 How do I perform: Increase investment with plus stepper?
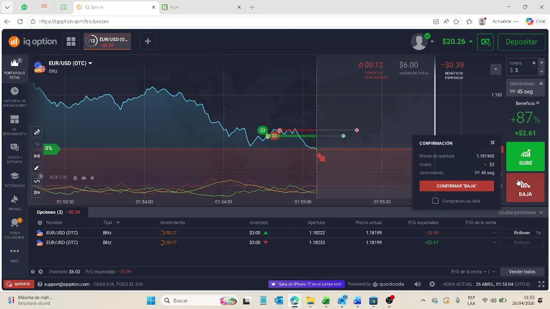click(541, 63)
